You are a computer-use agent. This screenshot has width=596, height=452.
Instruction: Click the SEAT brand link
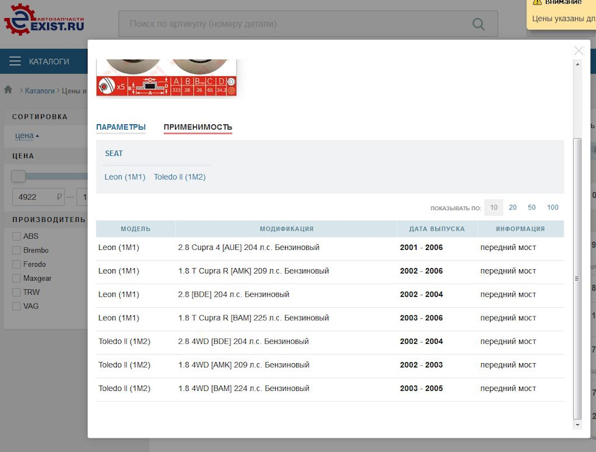114,154
